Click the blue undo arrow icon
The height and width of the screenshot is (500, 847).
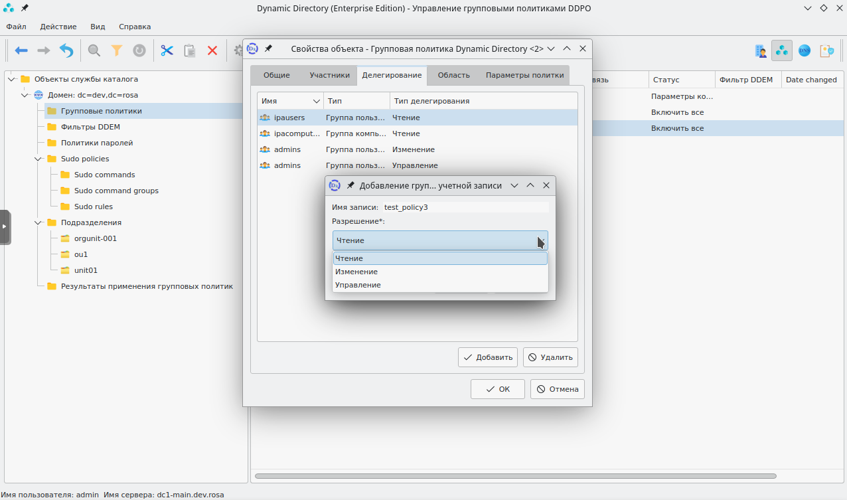point(66,50)
